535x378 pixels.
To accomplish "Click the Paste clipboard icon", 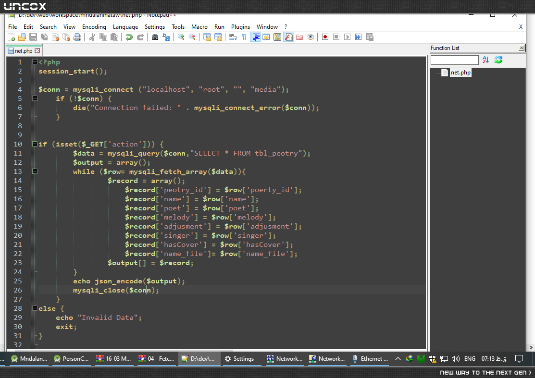I will click(x=114, y=37).
